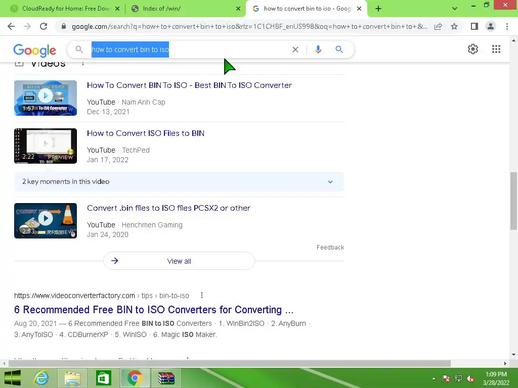Click the Nam Anh Cap channel name
518x388 pixels.
pos(143,102)
